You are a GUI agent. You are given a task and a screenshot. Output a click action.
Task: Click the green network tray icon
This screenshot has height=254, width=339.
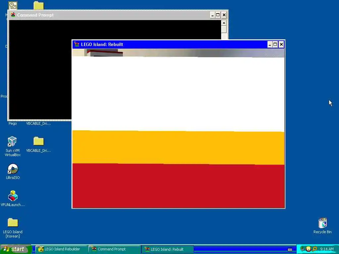(302, 249)
